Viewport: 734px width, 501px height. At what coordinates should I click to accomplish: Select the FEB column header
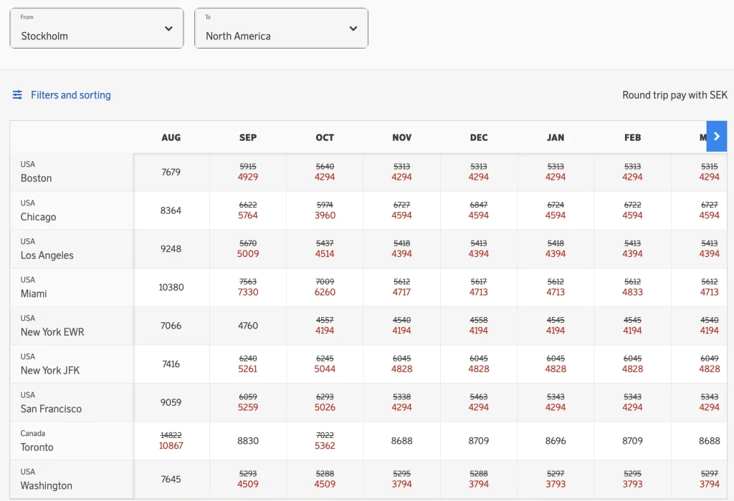(632, 137)
